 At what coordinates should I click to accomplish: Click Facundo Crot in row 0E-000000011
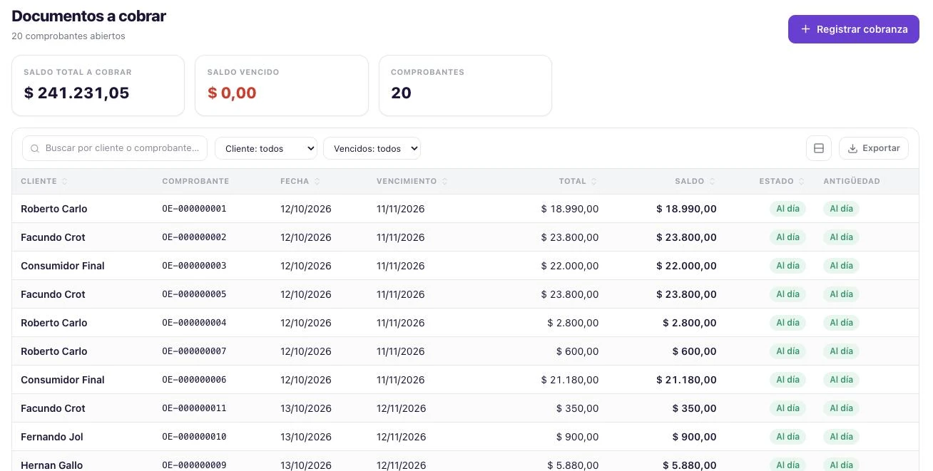click(53, 408)
